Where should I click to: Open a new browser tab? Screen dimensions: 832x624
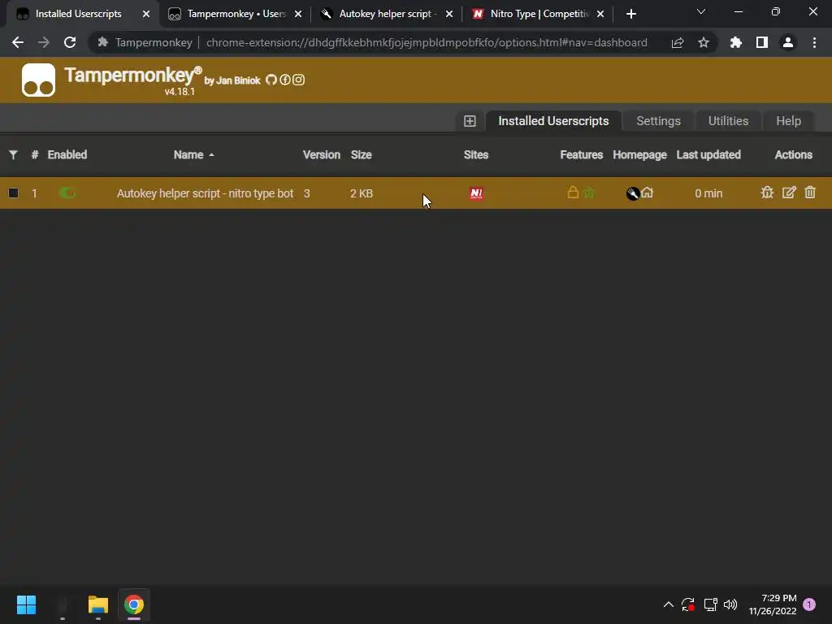click(x=630, y=15)
